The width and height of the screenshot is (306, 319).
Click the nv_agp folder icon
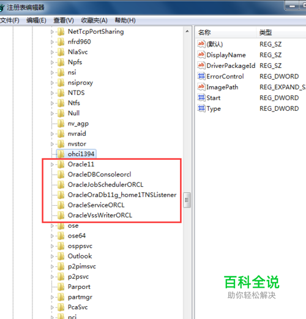[61, 124]
